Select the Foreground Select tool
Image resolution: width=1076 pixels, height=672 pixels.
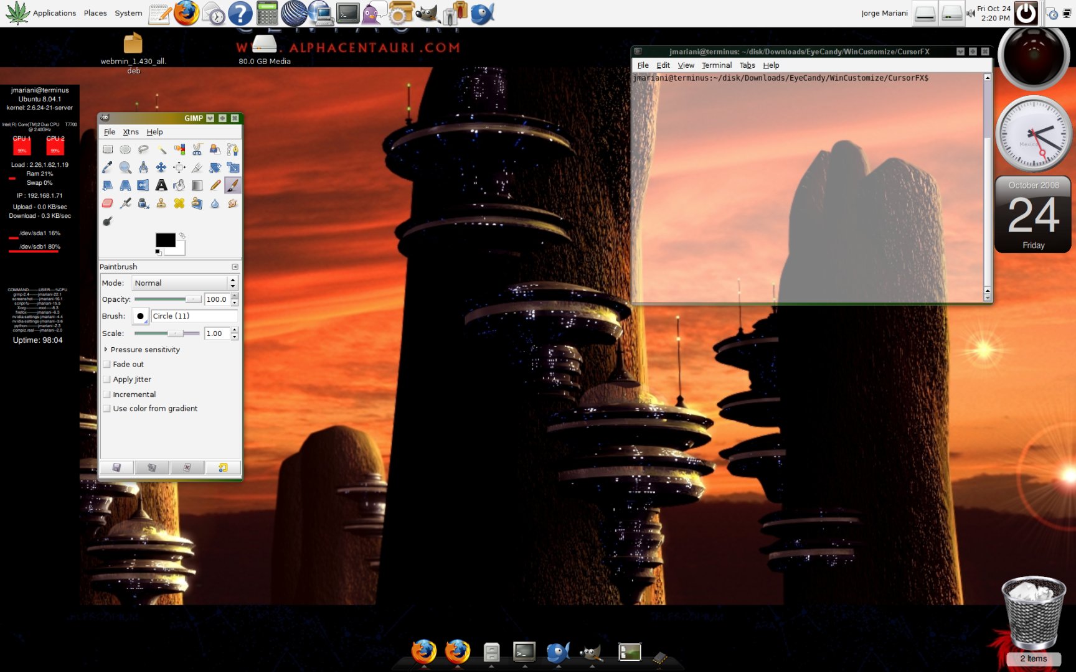tap(215, 149)
